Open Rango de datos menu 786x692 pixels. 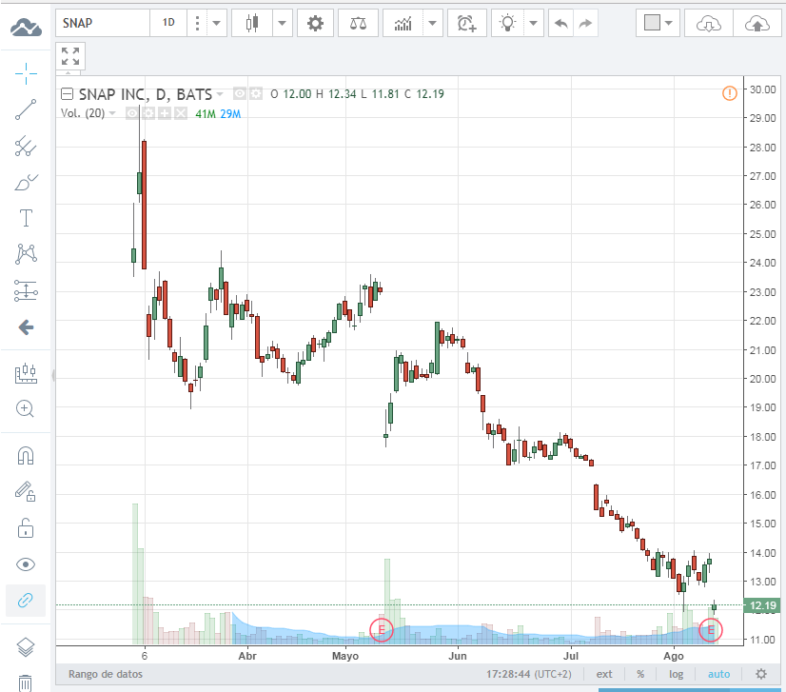106,674
